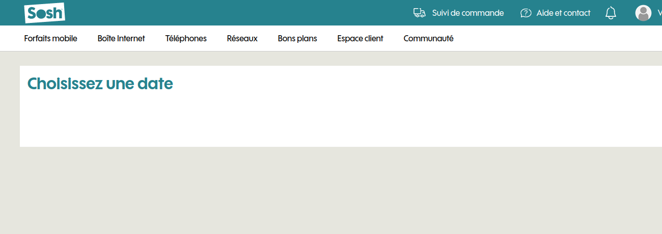Click the empty white area under the heading
Viewport: 662px width, 234px height.
pyautogui.click(x=306, y=122)
